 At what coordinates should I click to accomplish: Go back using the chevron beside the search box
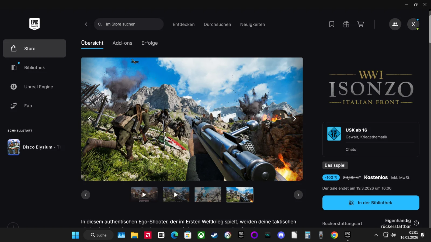[x=86, y=24]
